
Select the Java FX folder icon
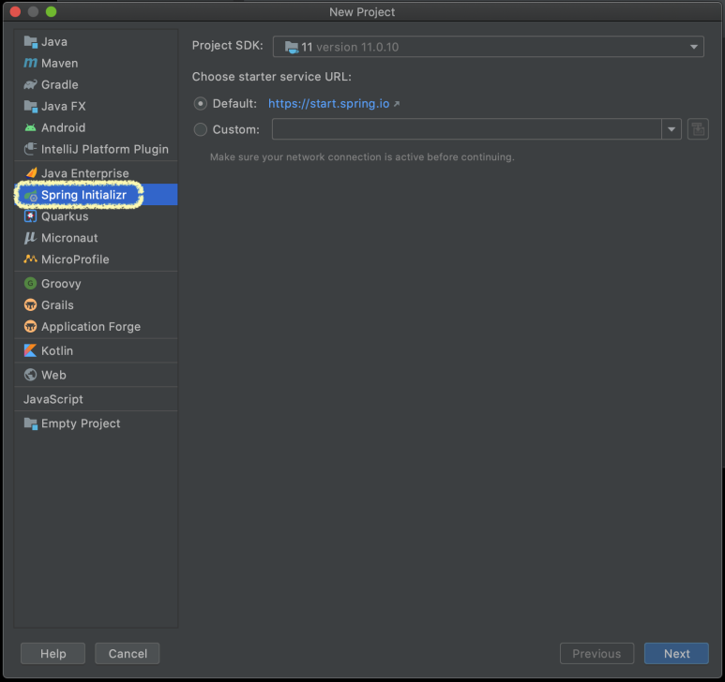pyautogui.click(x=31, y=106)
